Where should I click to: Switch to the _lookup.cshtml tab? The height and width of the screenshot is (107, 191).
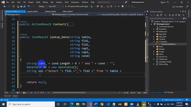[x=50, y=11]
